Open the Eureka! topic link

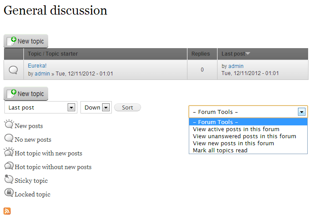[37, 66]
